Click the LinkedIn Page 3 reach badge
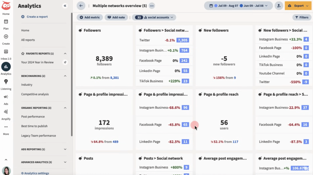Viewport: 313px width, 175px height. pyautogui.click(x=306, y=142)
